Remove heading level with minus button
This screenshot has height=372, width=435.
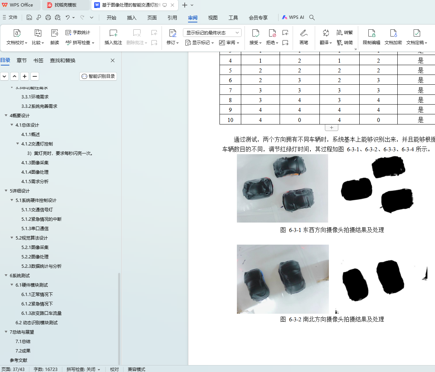click(x=35, y=76)
